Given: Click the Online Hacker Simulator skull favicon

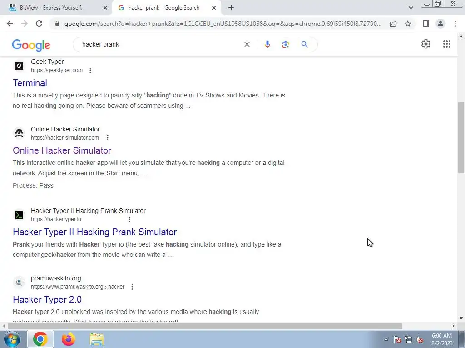Looking at the screenshot, I should pyautogui.click(x=19, y=133).
